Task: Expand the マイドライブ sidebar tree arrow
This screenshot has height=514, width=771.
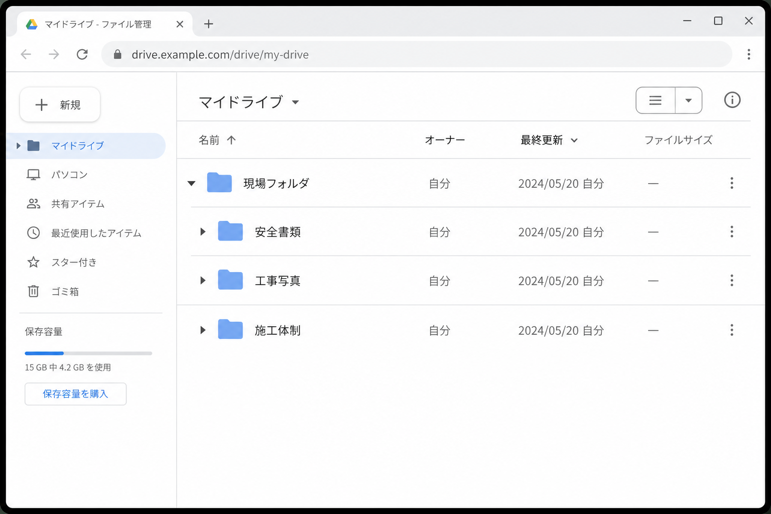Action: point(18,146)
